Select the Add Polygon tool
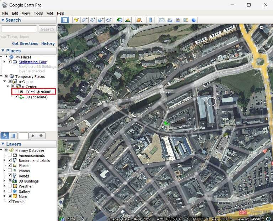This screenshot has height=221, width=273. (84, 20)
